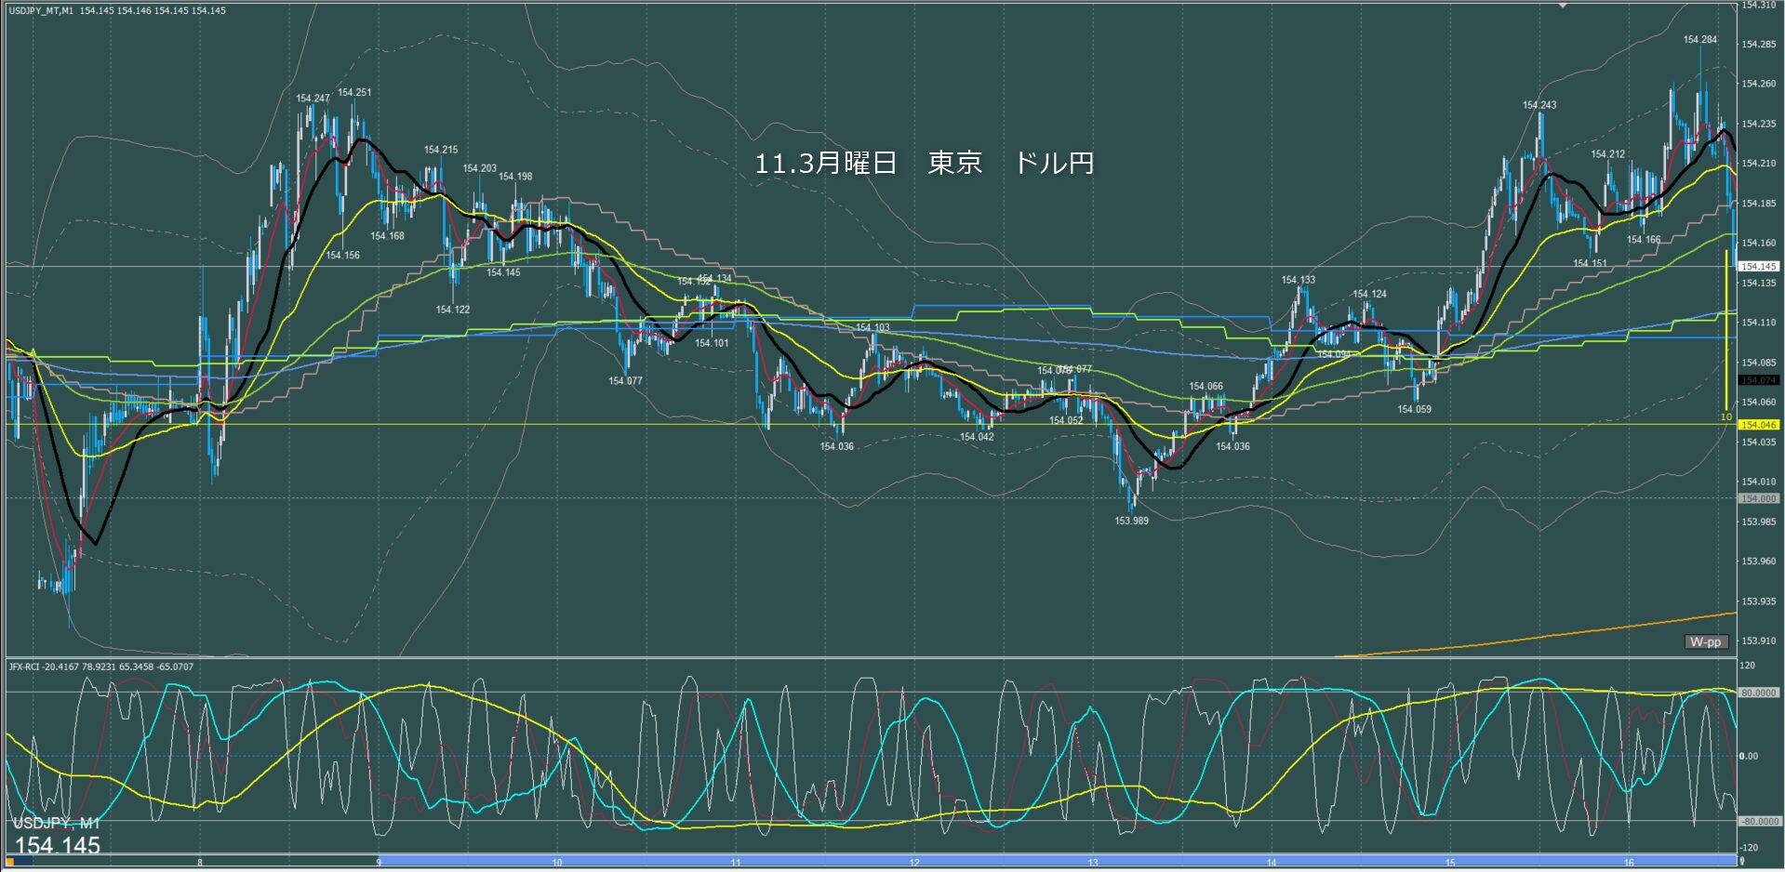Image resolution: width=1785 pixels, height=872 pixels.
Task: Select the yellow 154.046 price tag
Action: coord(1758,425)
